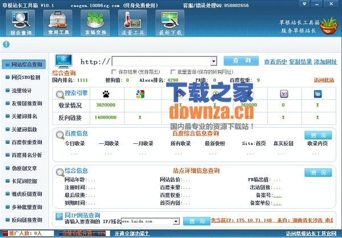342x238 pixels.
Task: Click the current IP 175.10.71.148 link
Action: coord(272,220)
